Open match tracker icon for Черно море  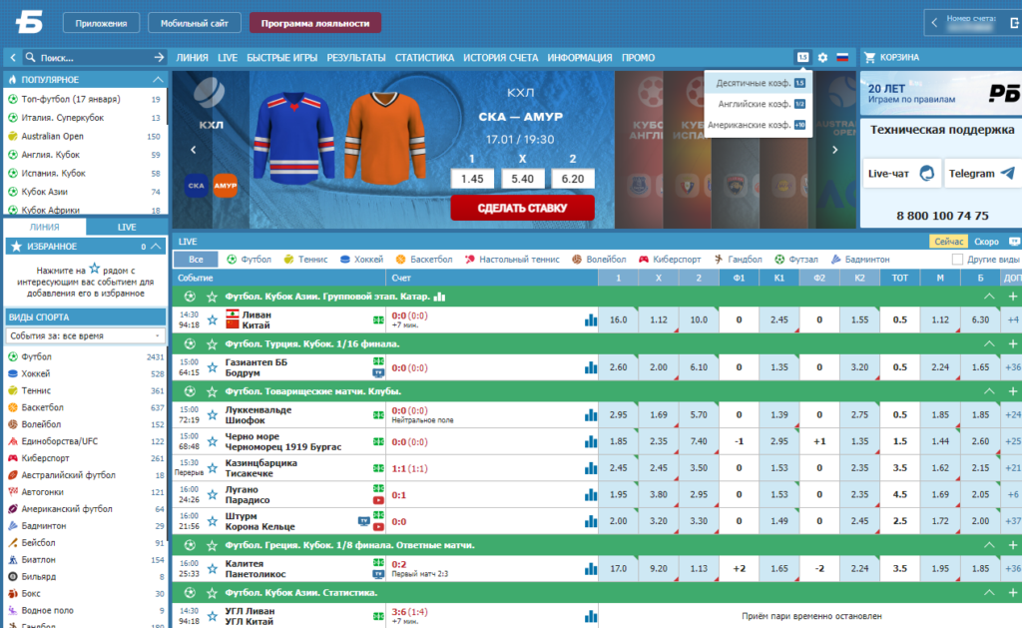378,441
